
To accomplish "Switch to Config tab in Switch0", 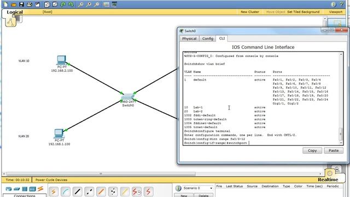I will click(x=208, y=38).
